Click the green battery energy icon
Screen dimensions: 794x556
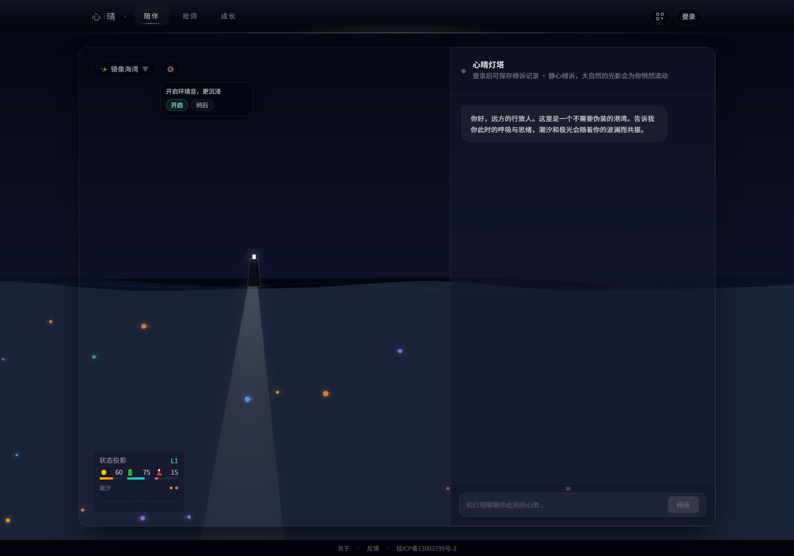click(130, 472)
